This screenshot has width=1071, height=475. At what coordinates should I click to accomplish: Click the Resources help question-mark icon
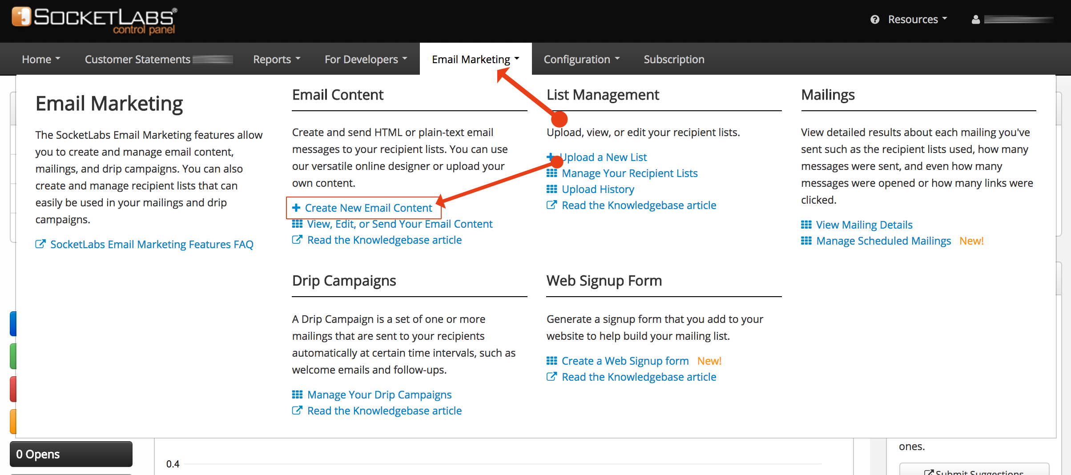click(875, 20)
